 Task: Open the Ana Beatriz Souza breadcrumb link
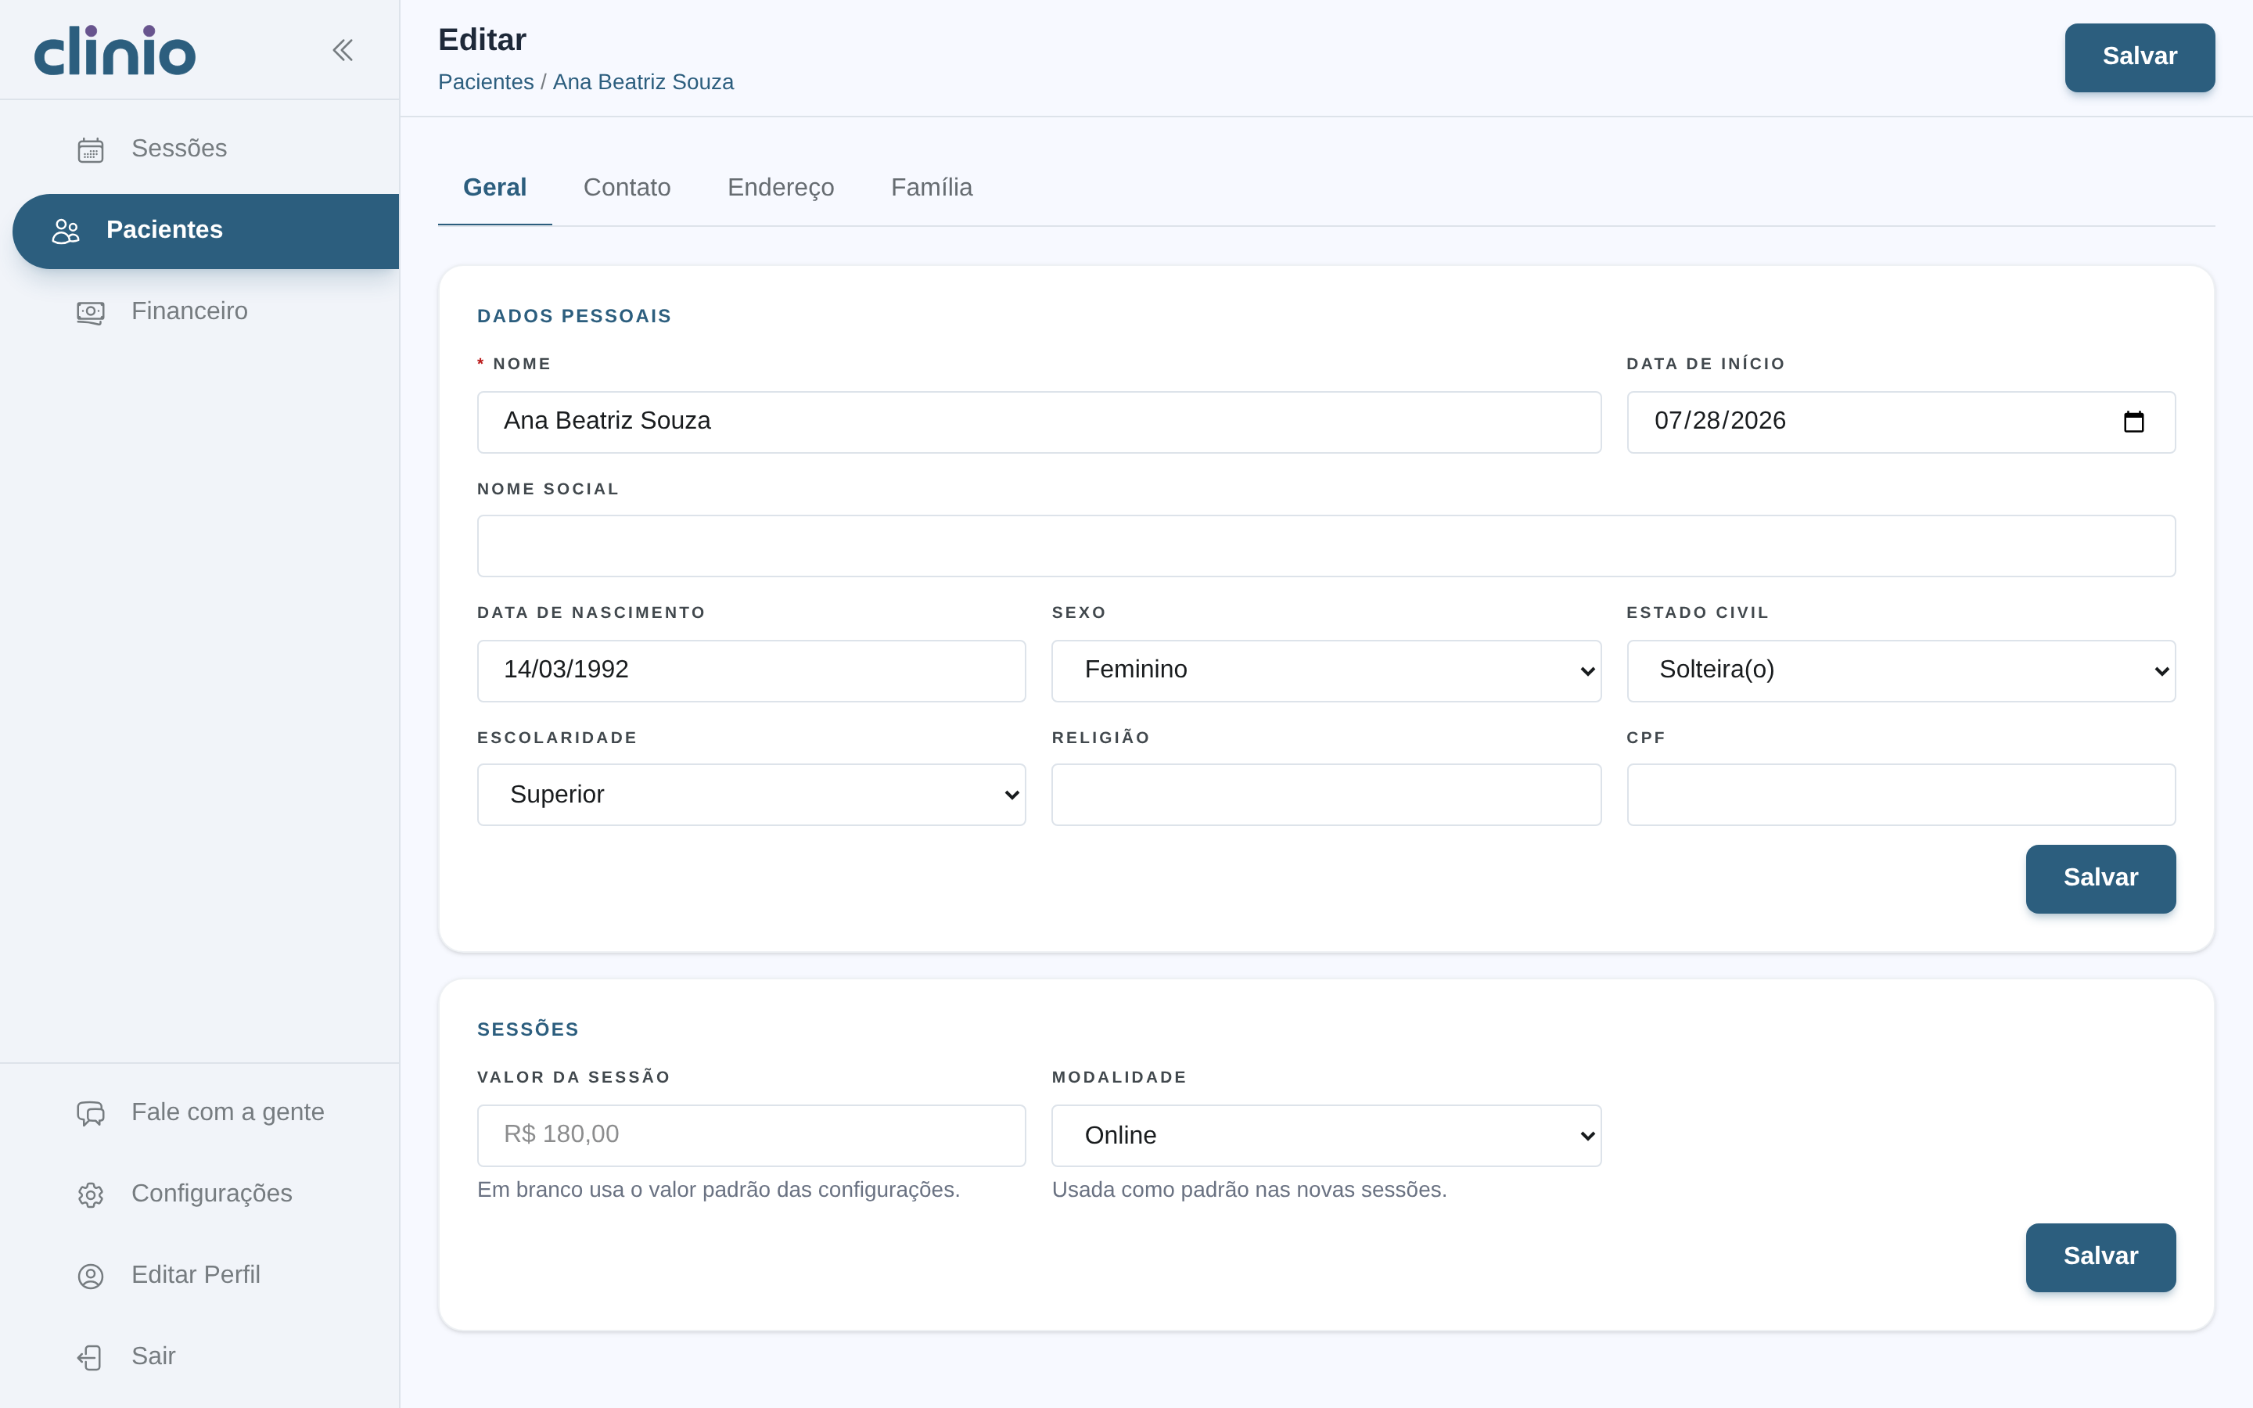coord(643,82)
